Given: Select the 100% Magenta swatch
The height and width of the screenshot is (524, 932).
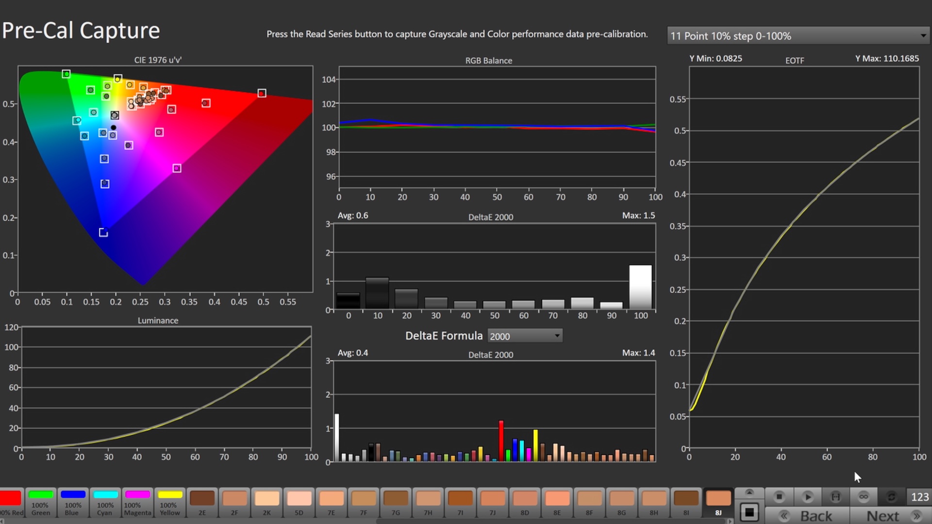Looking at the screenshot, I should [137, 502].
